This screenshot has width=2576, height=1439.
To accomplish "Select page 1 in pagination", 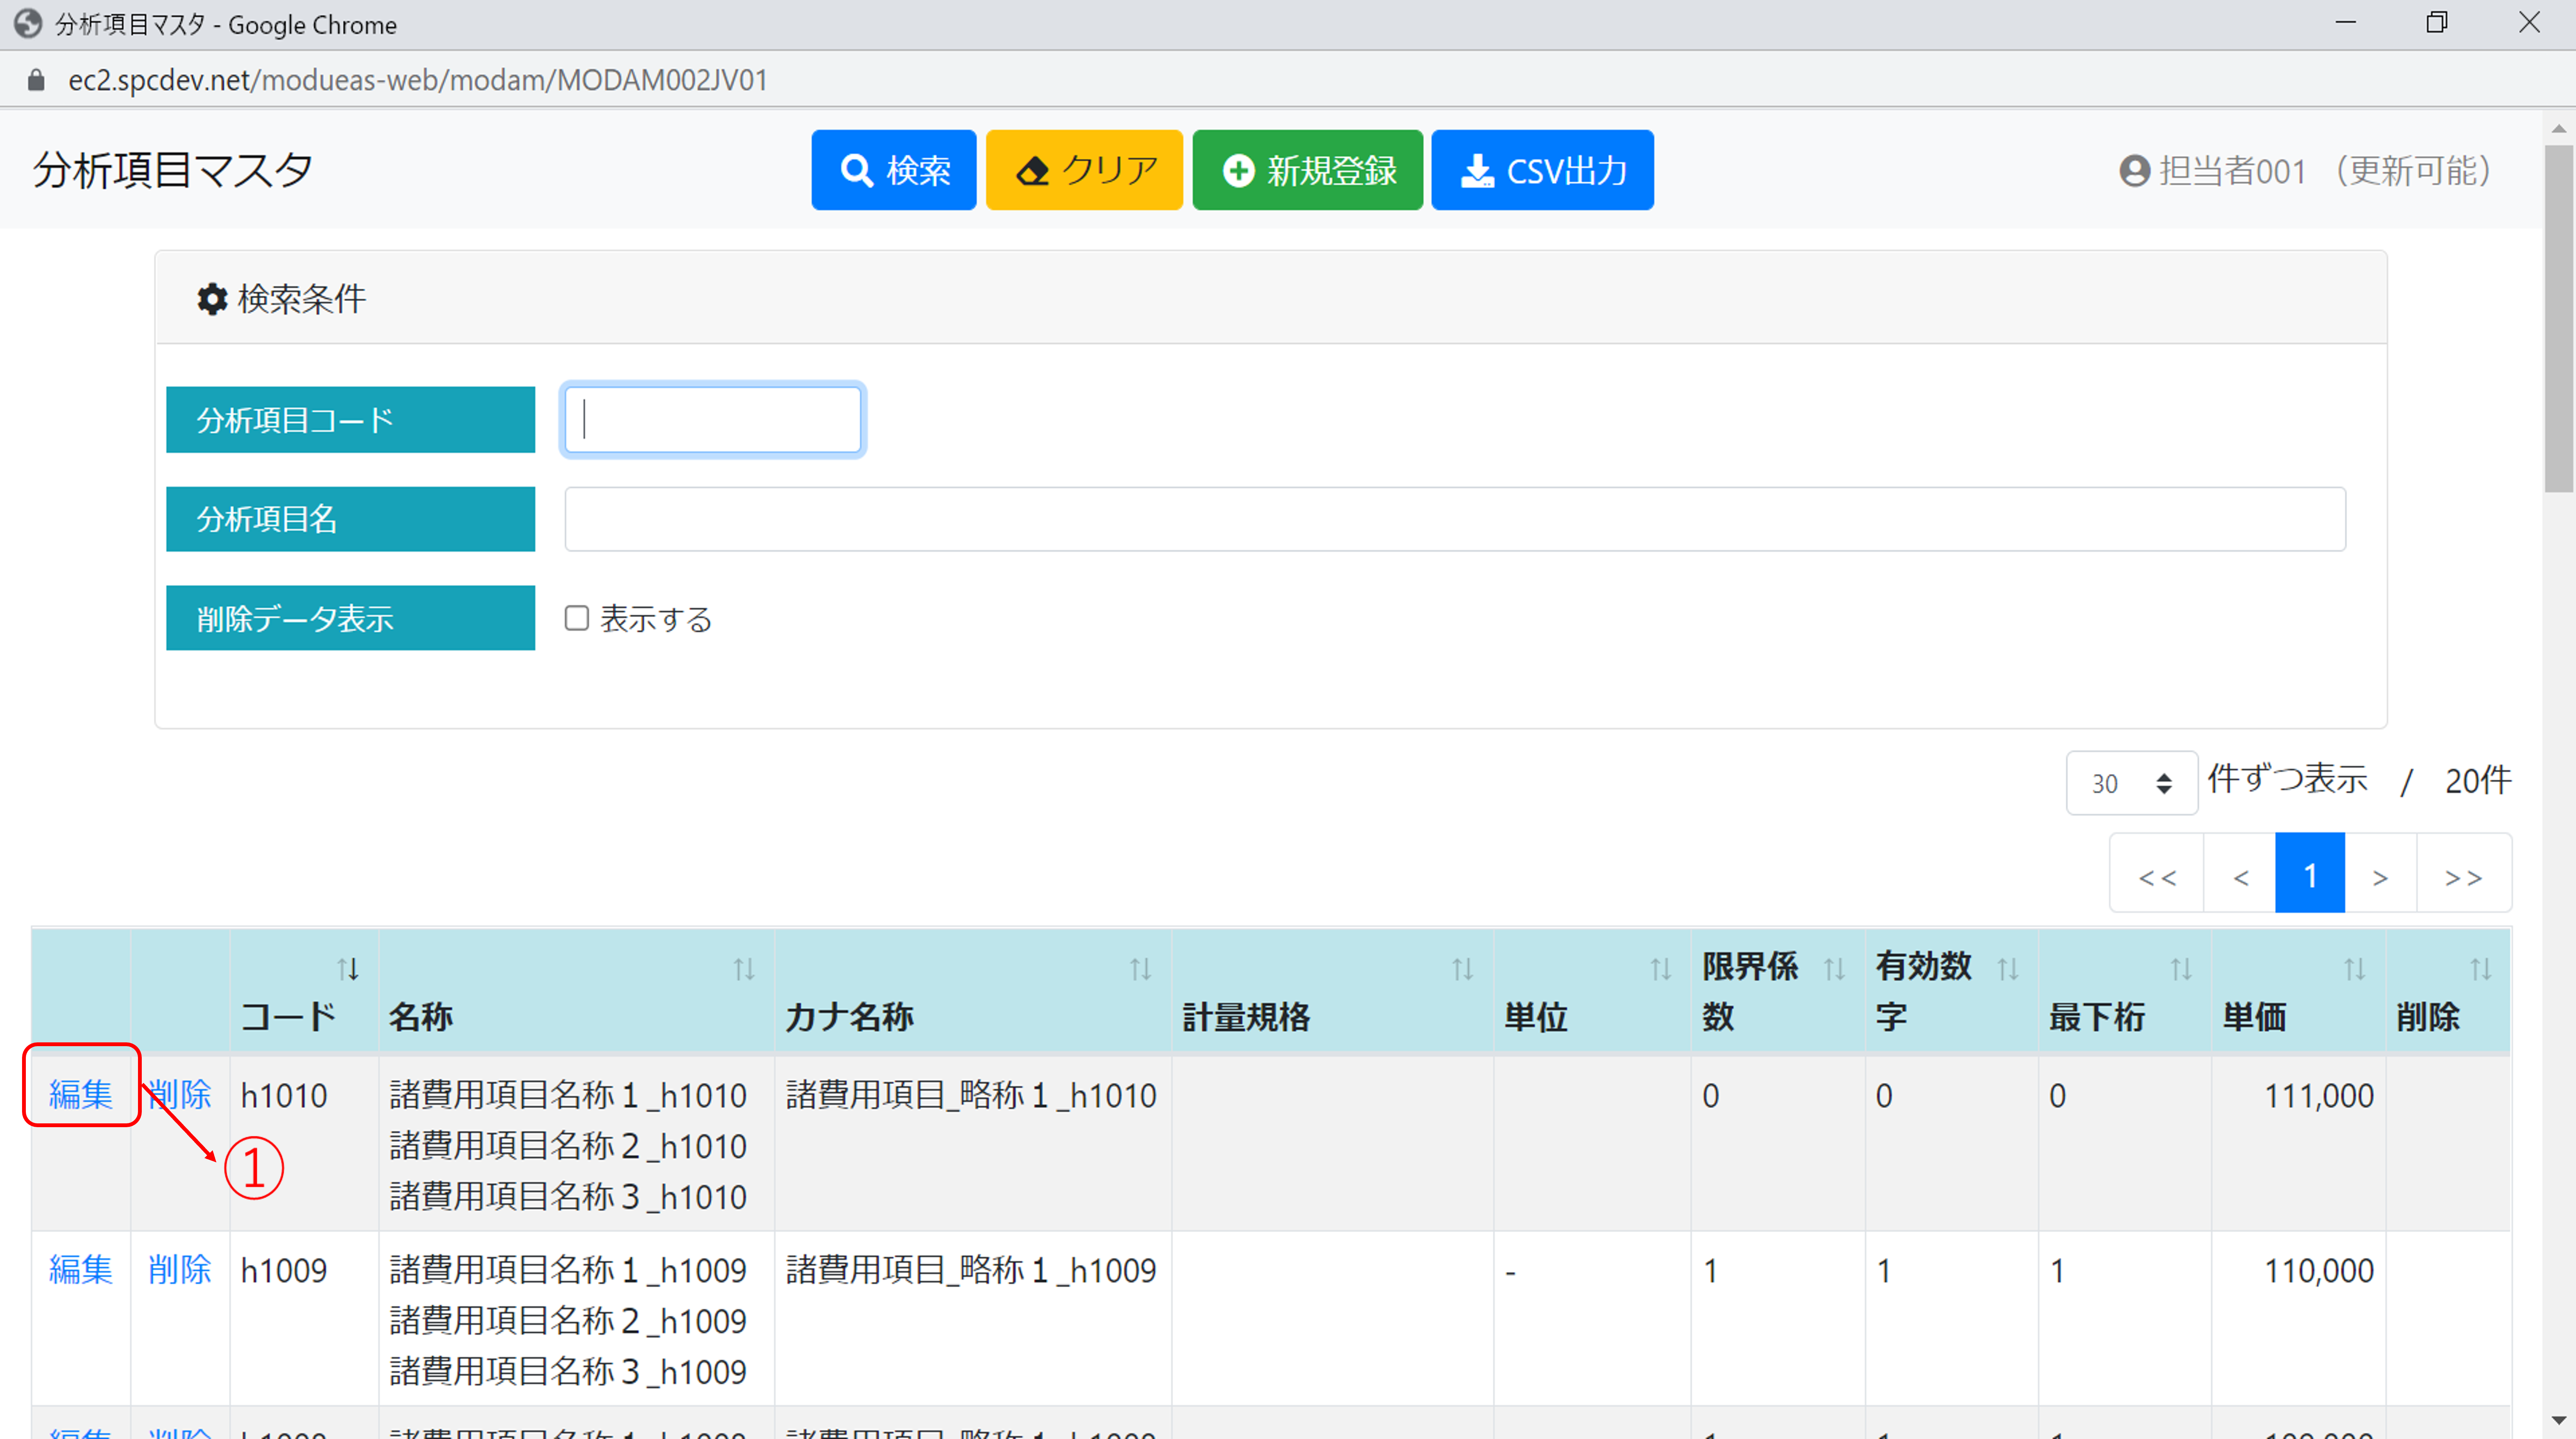I will [2310, 874].
